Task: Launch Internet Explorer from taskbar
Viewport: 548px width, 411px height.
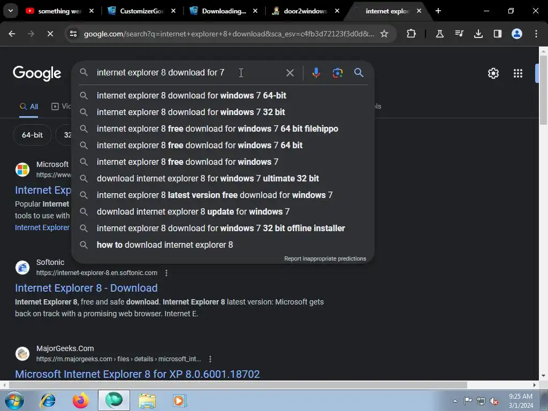Action: [48, 400]
